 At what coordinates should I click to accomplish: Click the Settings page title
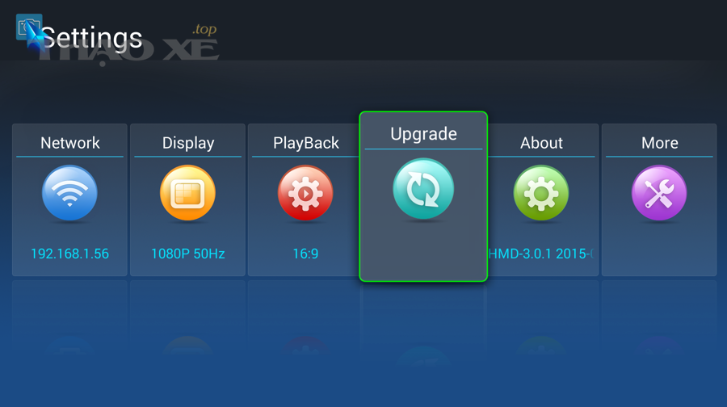point(92,38)
